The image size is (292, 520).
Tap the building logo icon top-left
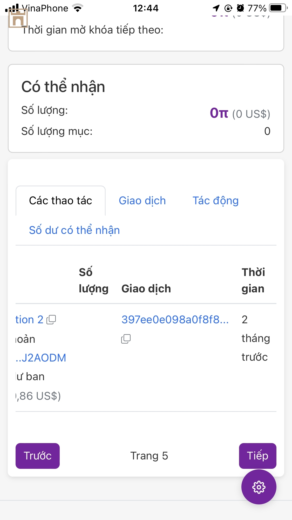click(x=18, y=18)
